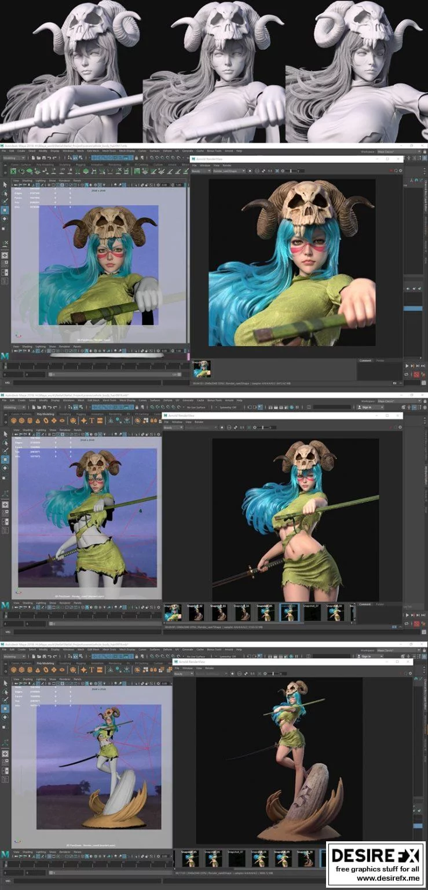Open the Comment tab below the half-body RenderView
The height and width of the screenshot is (890, 428).
pyautogui.click(x=365, y=604)
